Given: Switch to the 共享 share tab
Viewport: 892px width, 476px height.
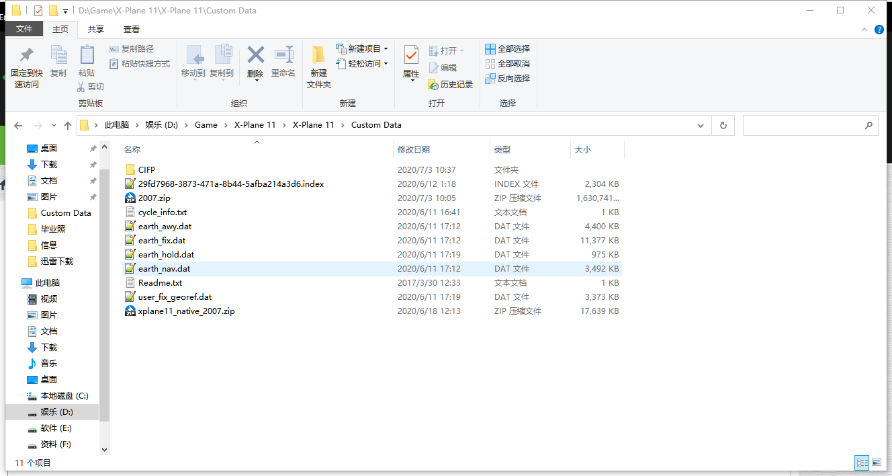Looking at the screenshot, I should pyautogui.click(x=96, y=29).
